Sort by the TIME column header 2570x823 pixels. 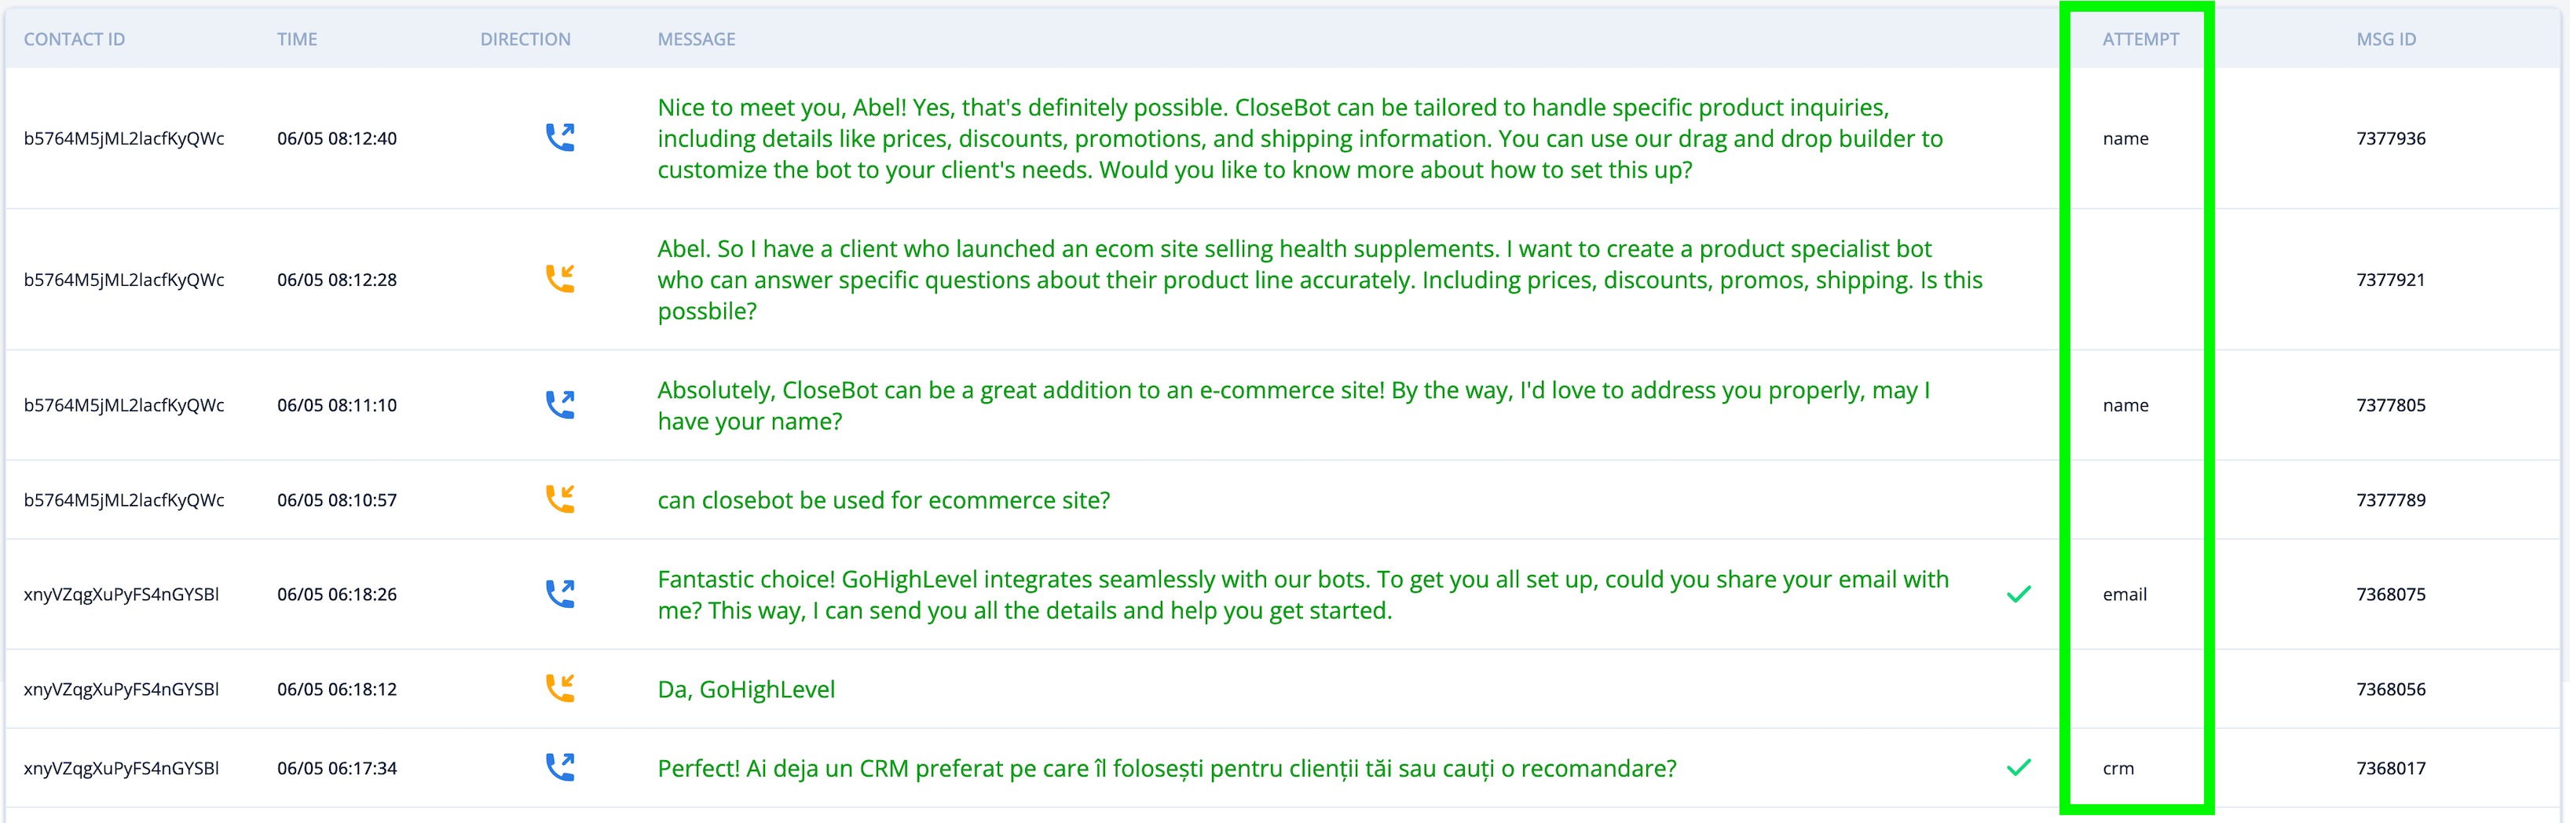click(298, 39)
